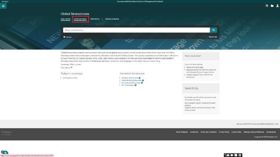Click the Change databases link
Viewport: 280px width, 157px height.
(x=112, y=19)
